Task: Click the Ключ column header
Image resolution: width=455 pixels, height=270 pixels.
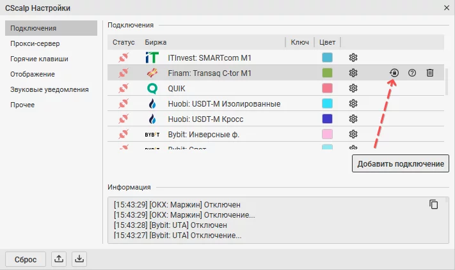Action: (299, 42)
